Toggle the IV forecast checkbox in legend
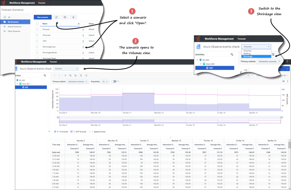 pyautogui.click(x=55, y=131)
